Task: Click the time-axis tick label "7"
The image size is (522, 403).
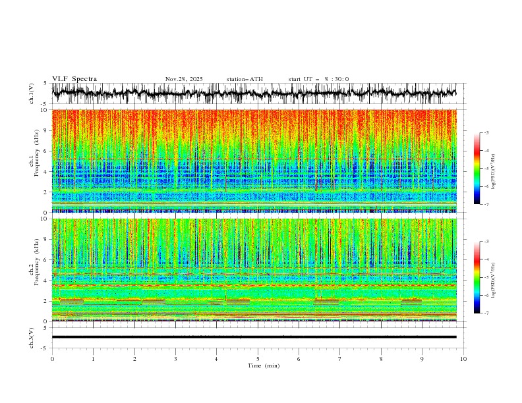Action: (x=340, y=359)
